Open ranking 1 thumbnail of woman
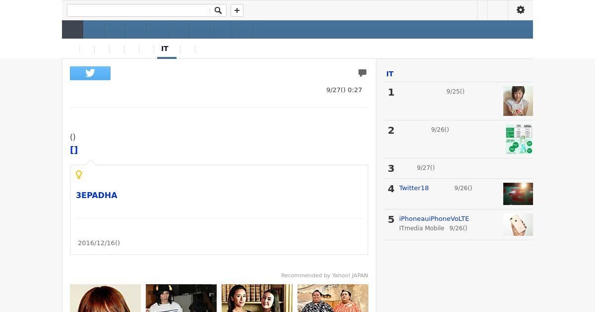 pyautogui.click(x=518, y=101)
